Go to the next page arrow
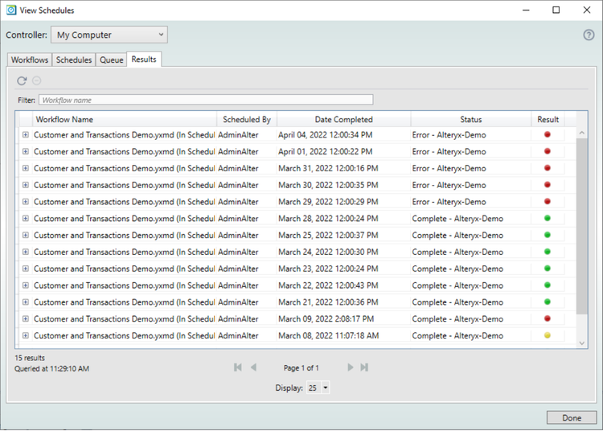The height and width of the screenshot is (431, 603). click(x=350, y=367)
